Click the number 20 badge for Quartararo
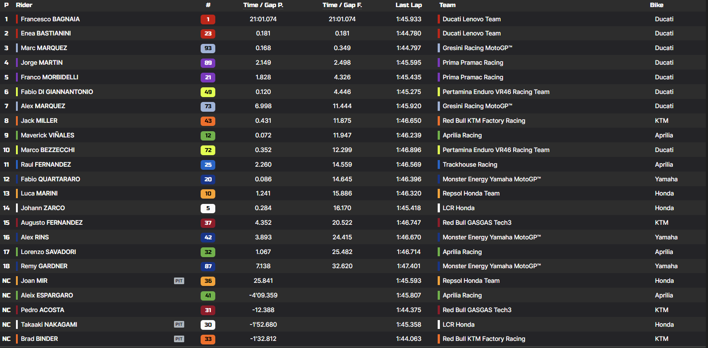Screen dimensions: 708x348 point(208,180)
